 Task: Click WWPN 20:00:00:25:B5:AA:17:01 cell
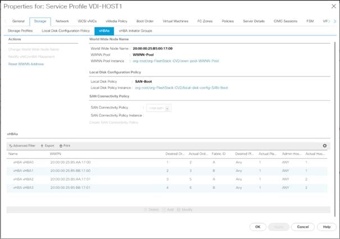tap(70, 179)
